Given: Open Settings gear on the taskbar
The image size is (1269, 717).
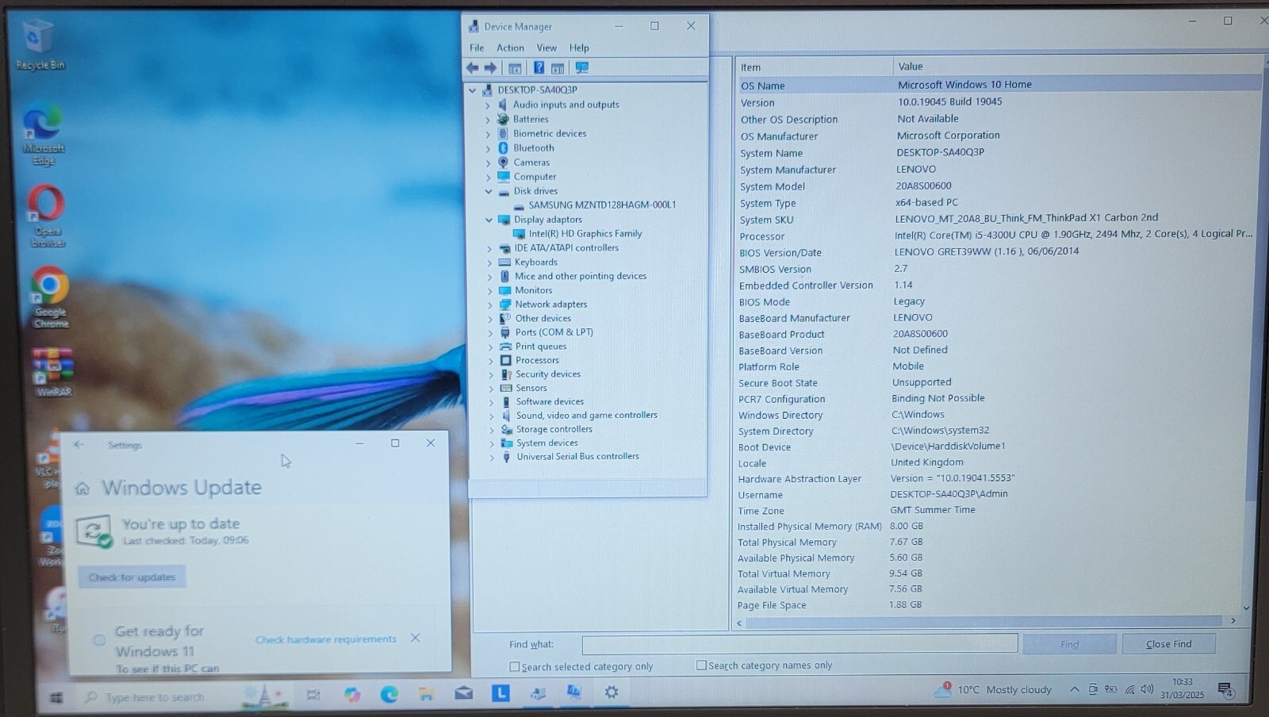Looking at the screenshot, I should click(611, 692).
